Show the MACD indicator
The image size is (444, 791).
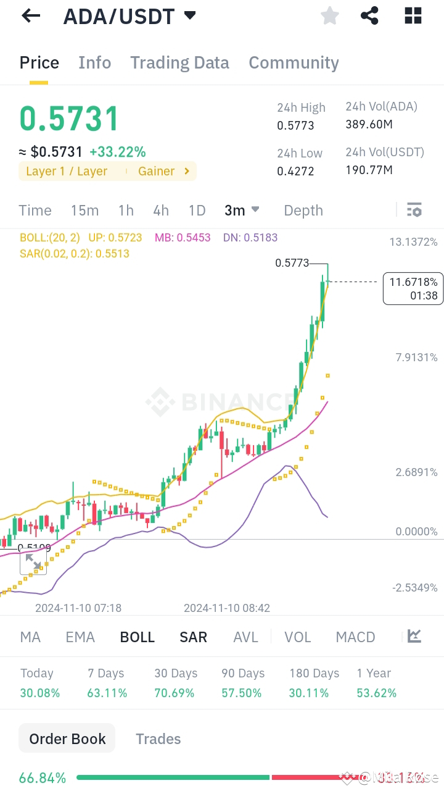coord(355,636)
